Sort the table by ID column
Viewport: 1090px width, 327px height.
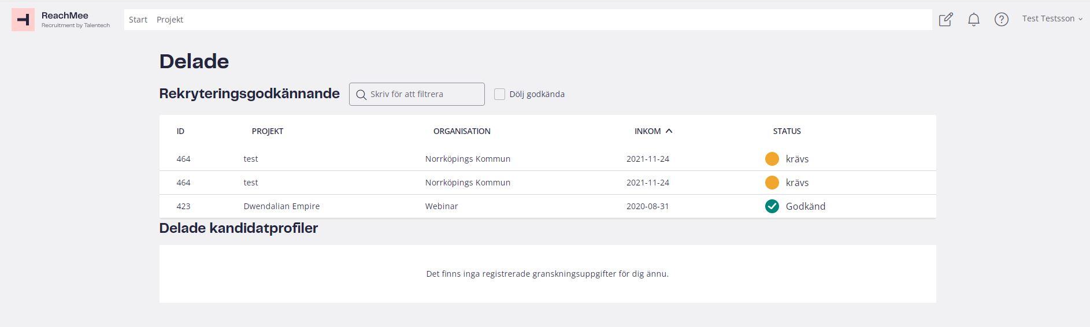pyautogui.click(x=180, y=131)
